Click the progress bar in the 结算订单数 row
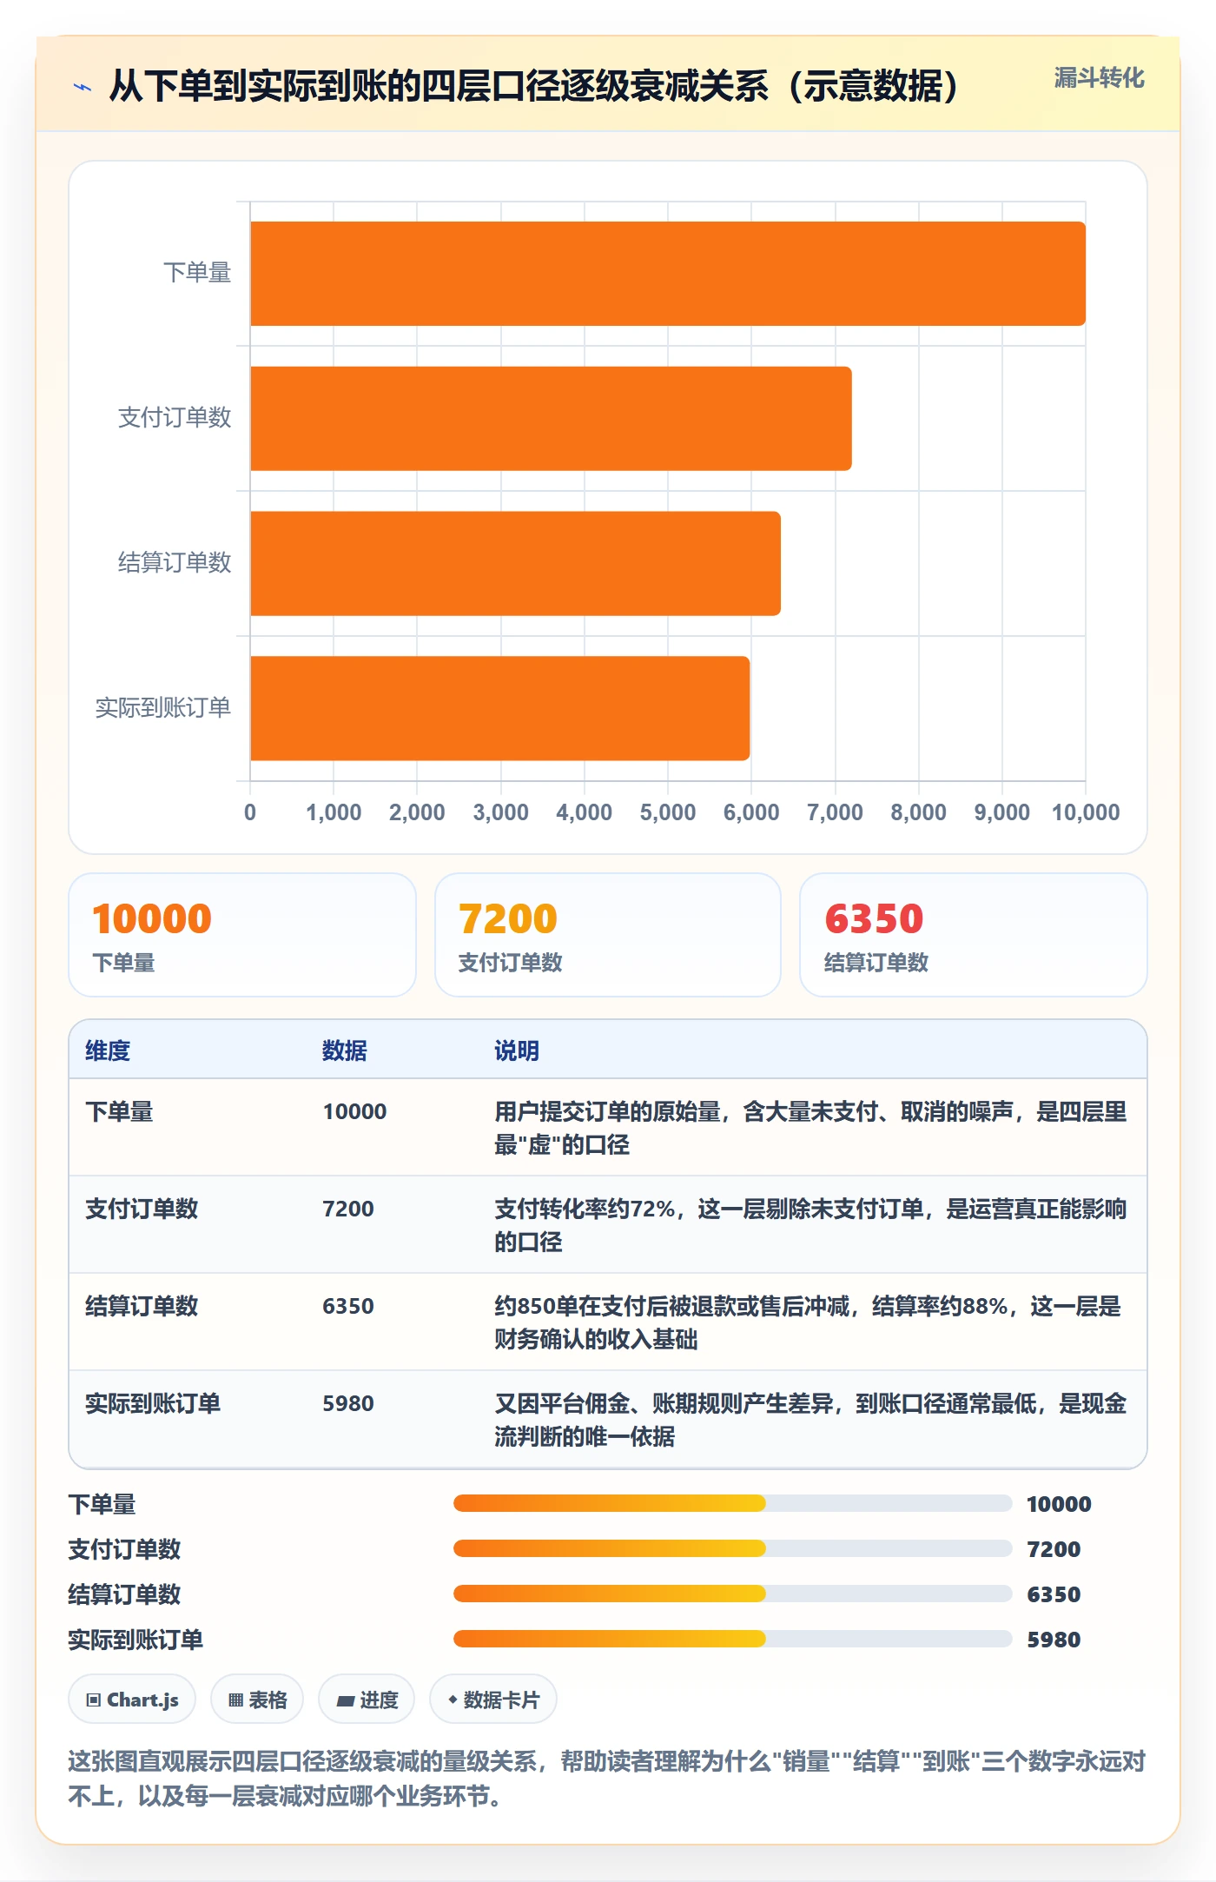Image resolution: width=1216 pixels, height=1882 pixels. coord(732,1594)
